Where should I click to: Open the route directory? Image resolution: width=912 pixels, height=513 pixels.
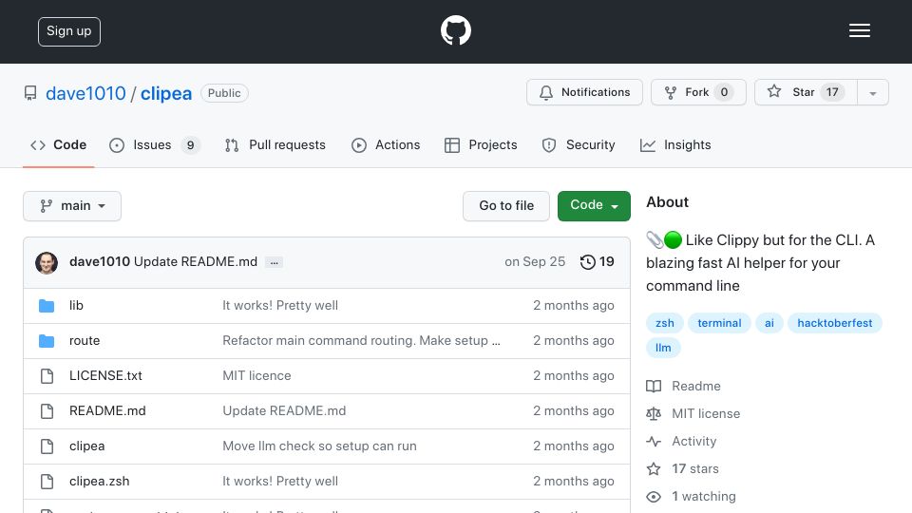point(85,340)
